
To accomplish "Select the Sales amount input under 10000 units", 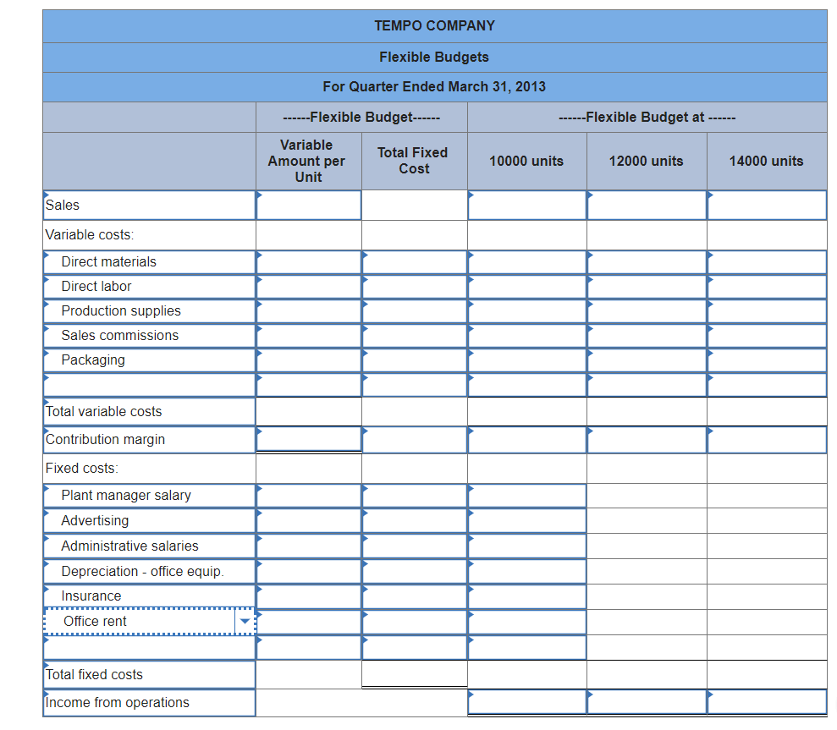I will (526, 205).
